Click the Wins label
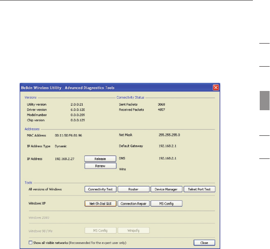 point(122,169)
